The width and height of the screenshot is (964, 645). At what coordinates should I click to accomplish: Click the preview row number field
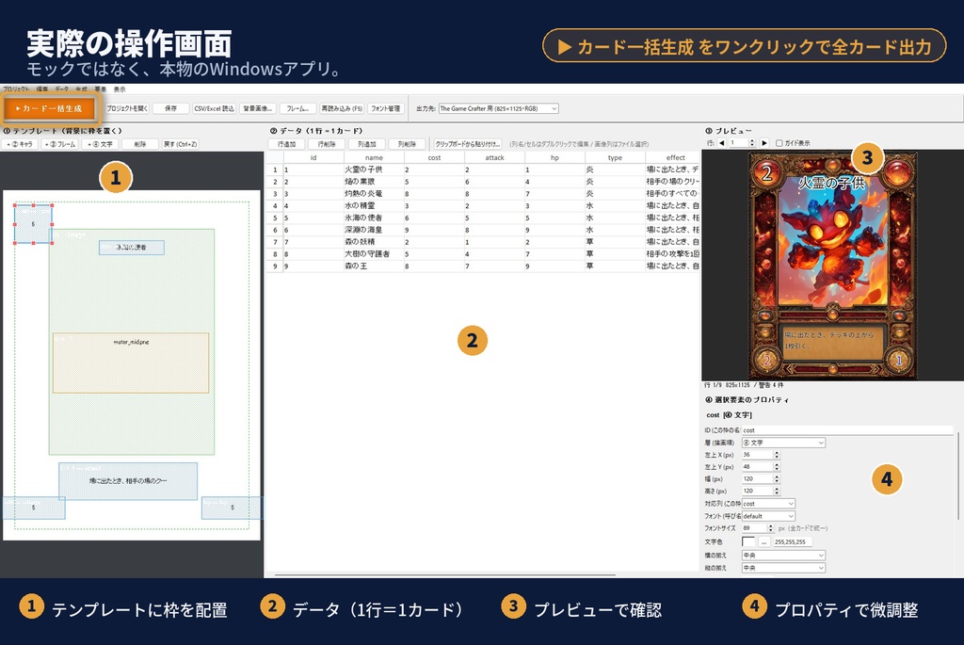point(738,142)
